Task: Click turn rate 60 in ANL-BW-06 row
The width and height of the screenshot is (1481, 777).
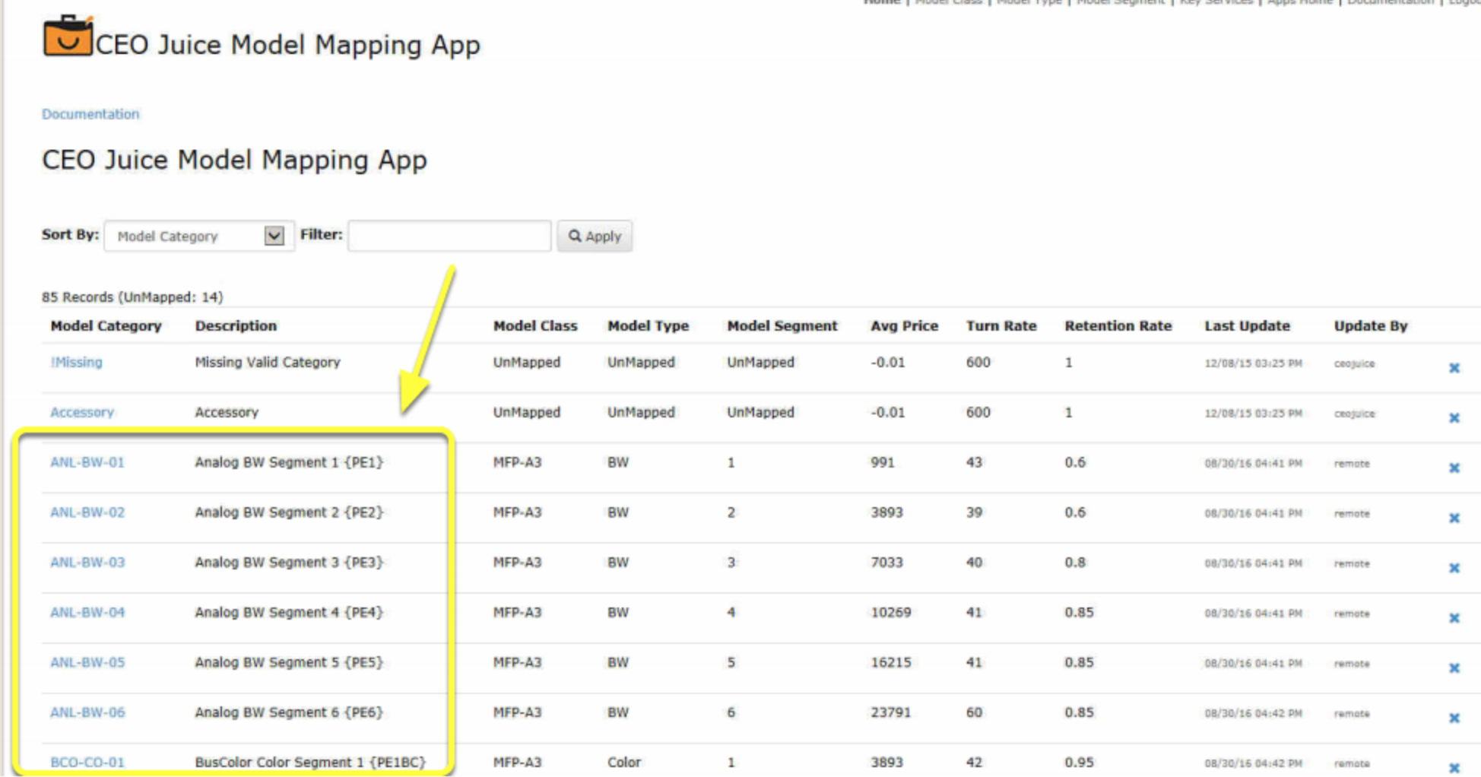Action: point(974,712)
